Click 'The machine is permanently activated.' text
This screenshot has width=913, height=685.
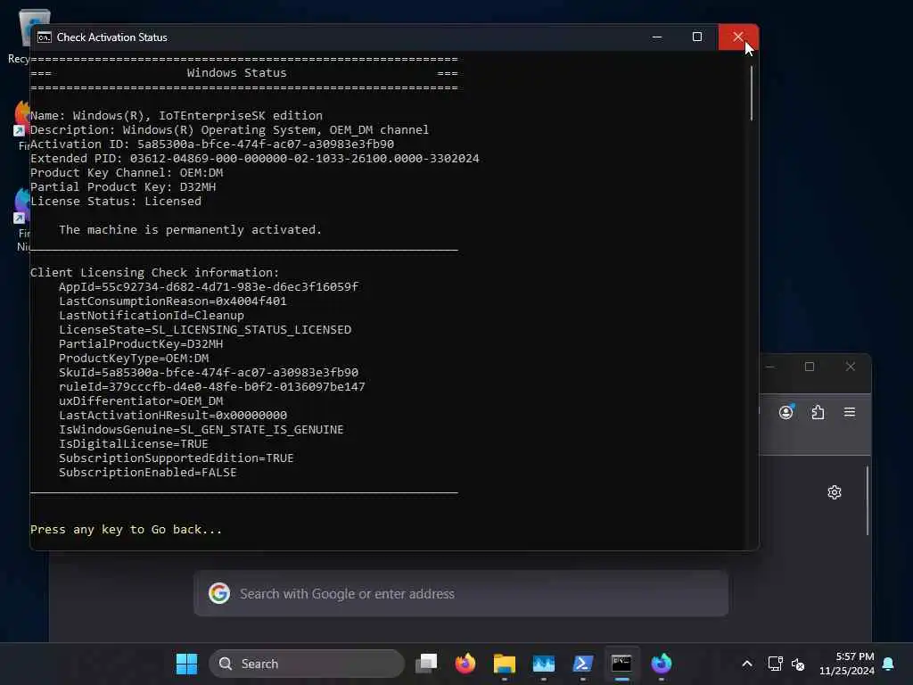(x=190, y=229)
